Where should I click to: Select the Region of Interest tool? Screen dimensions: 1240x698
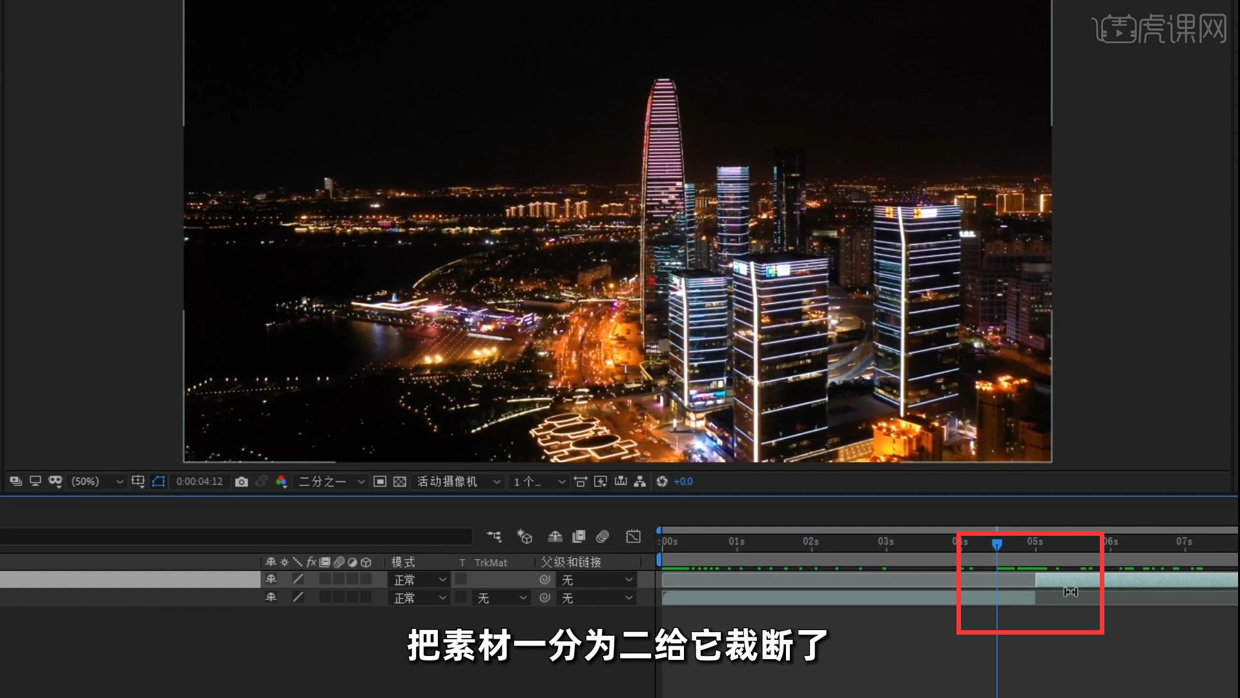[x=379, y=481]
